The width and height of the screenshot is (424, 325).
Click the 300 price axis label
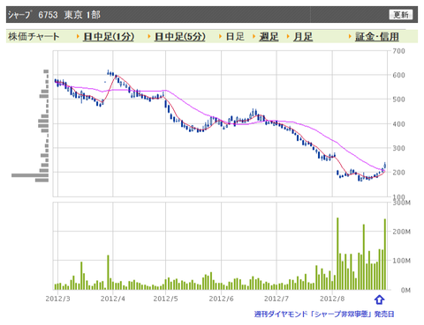398,148
